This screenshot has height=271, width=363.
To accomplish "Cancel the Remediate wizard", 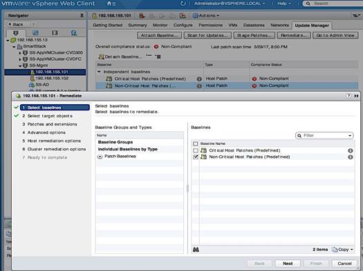I will (344, 263).
